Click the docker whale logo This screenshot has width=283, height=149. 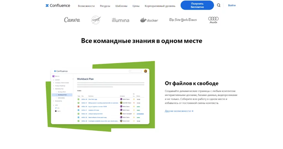[149, 20]
